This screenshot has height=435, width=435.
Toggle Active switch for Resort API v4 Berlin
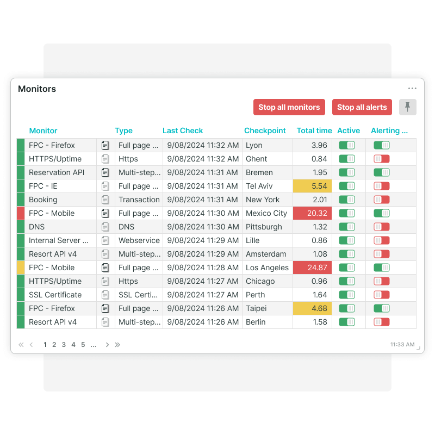point(347,322)
